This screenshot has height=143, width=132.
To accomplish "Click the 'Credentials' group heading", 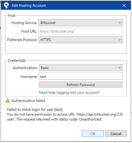I will coord(17,61).
